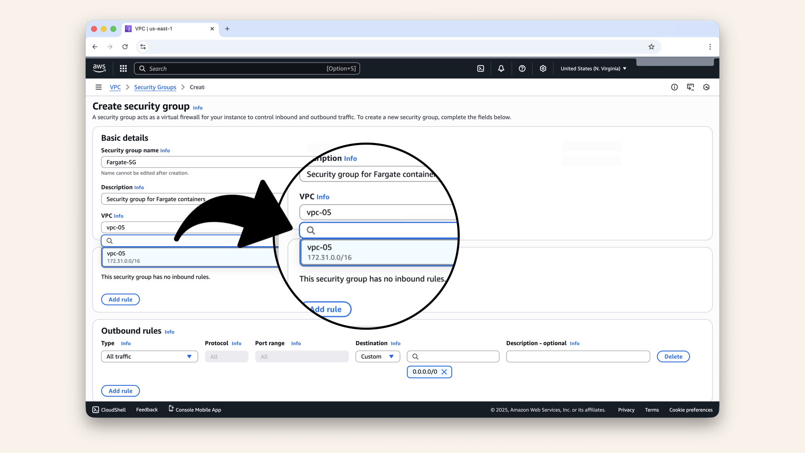Viewport: 805px width, 453px height.
Task: Open the United States (N. Virginia) region selector
Action: pos(593,68)
